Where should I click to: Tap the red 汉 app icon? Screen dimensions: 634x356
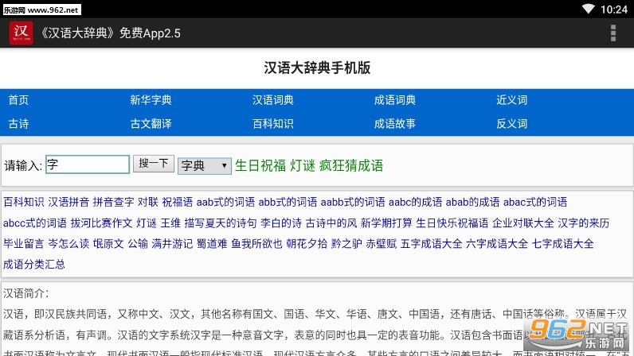click(21, 33)
